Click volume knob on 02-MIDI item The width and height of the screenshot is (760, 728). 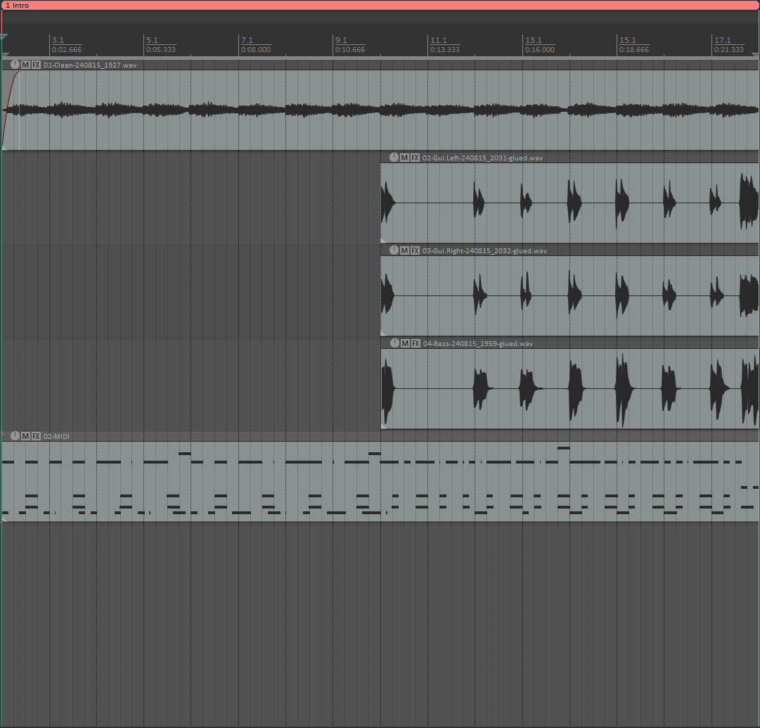tap(15, 436)
